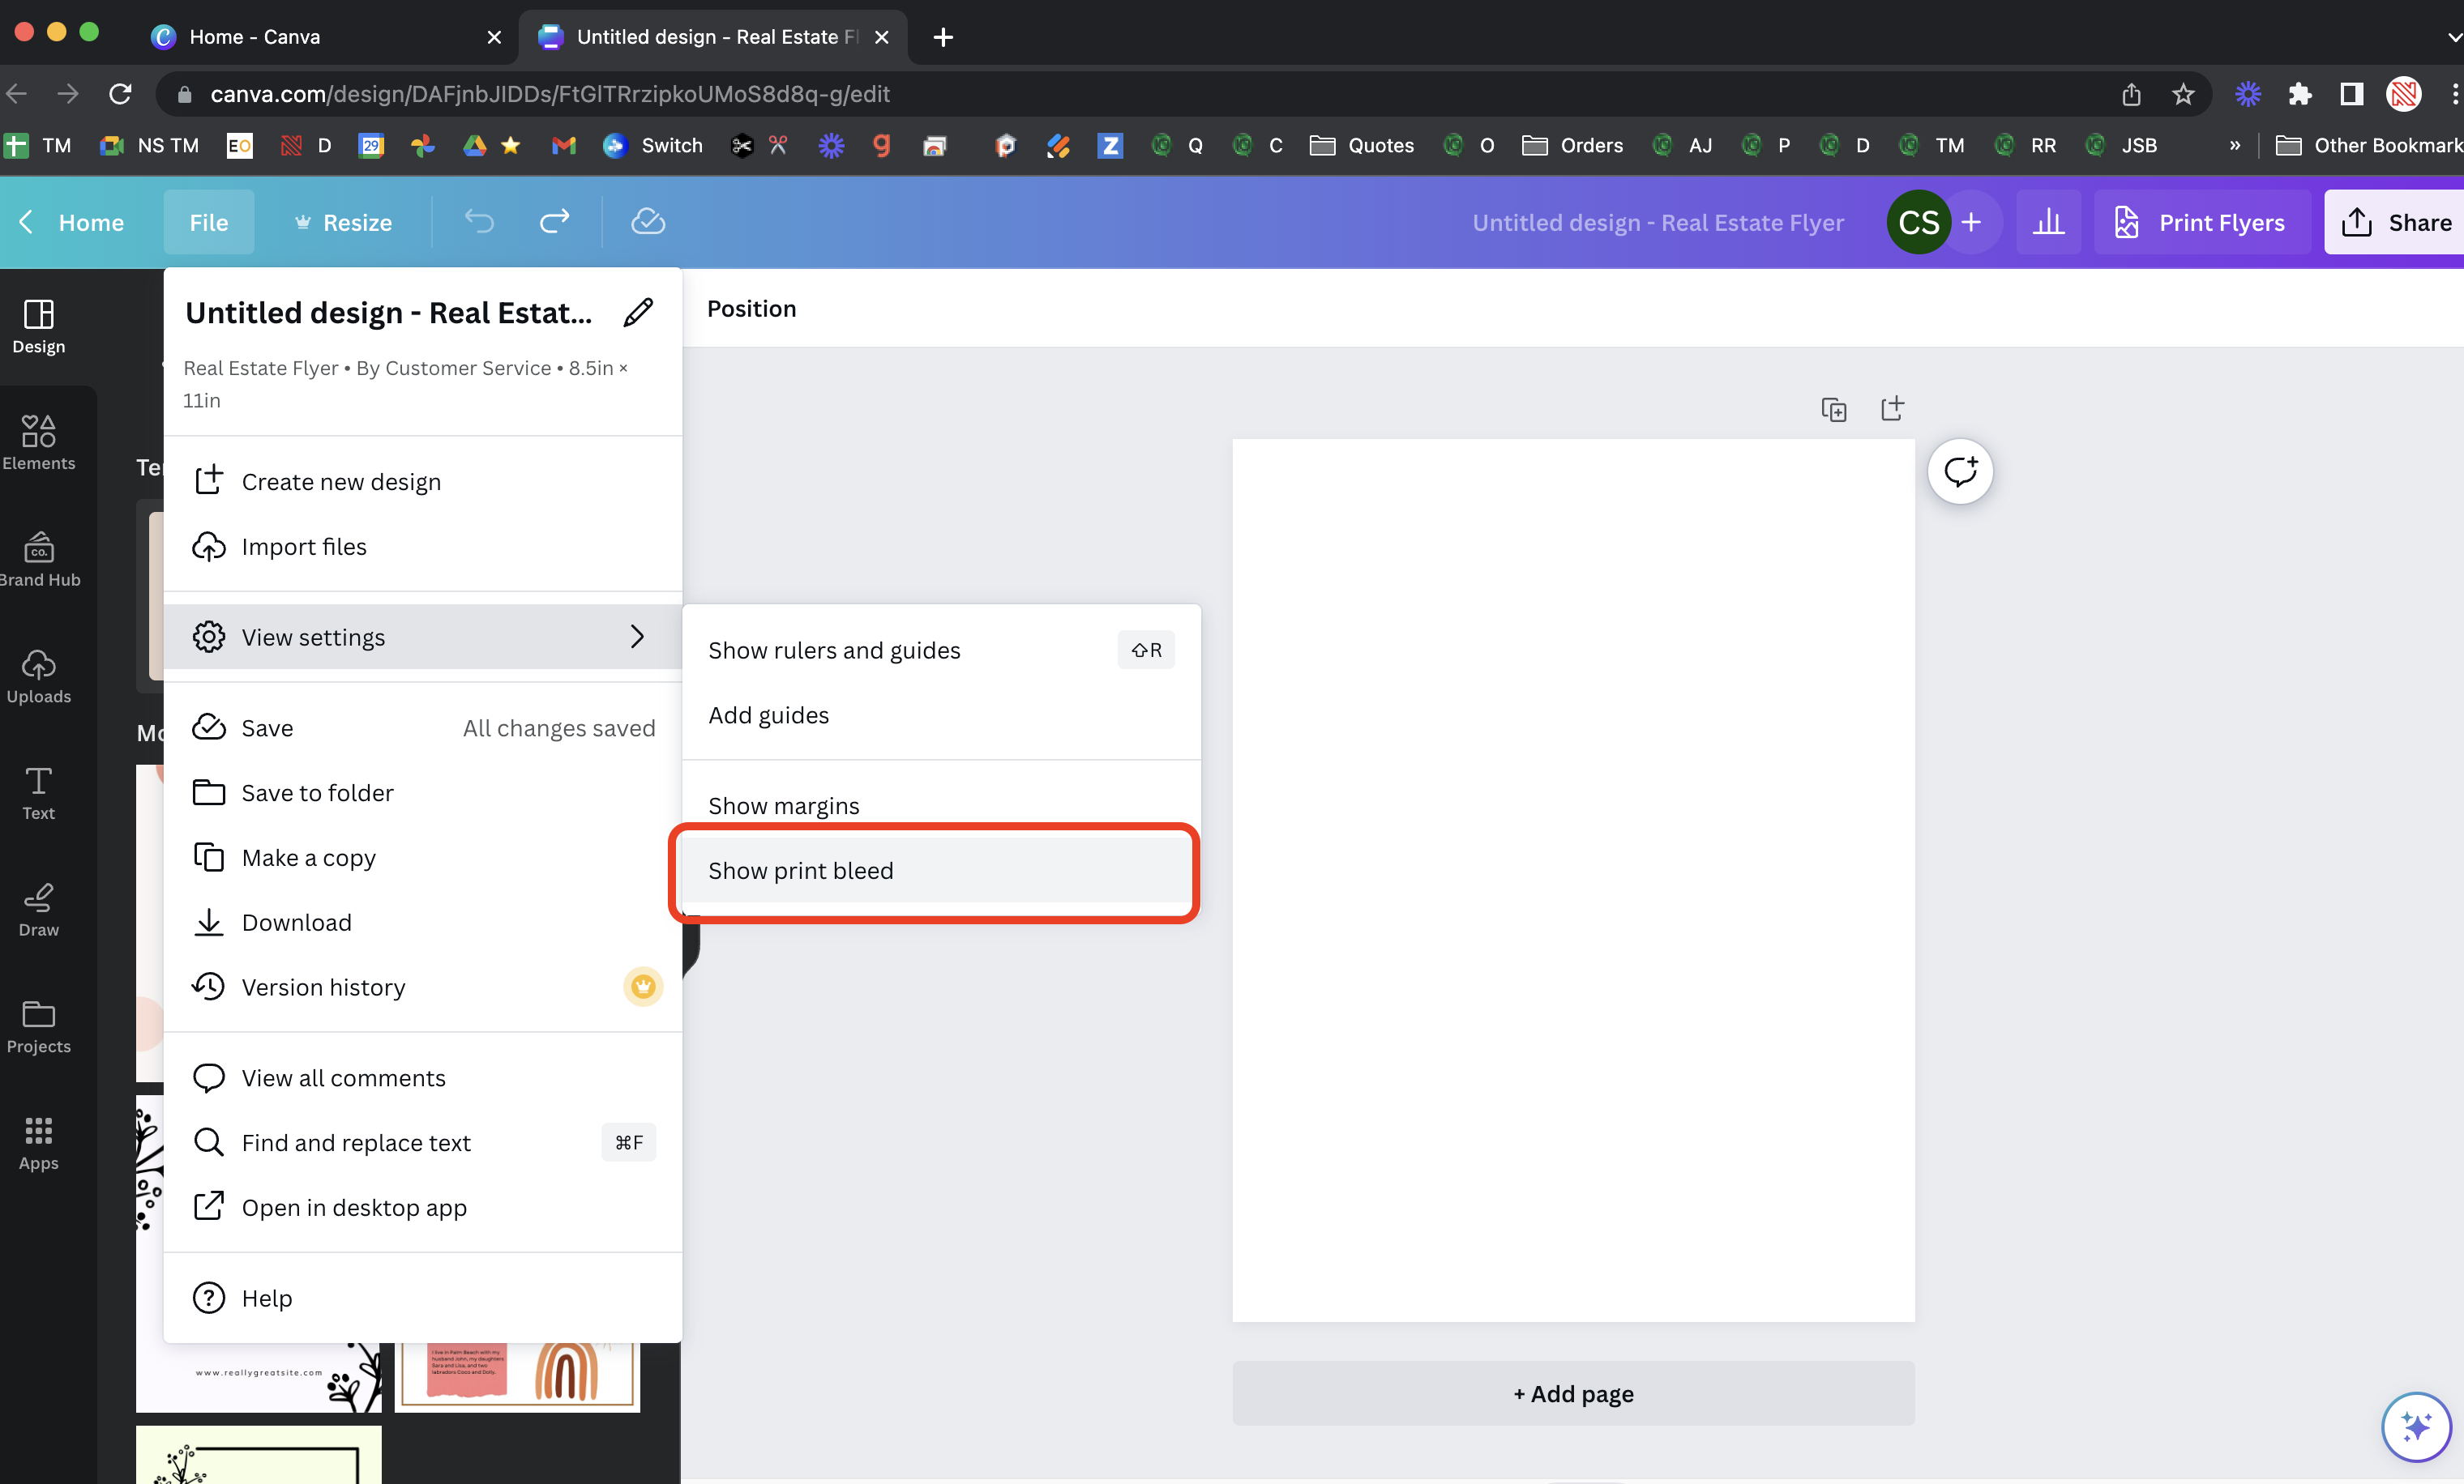This screenshot has height=1484, width=2464.
Task: Select Import files
Action: [x=423, y=547]
